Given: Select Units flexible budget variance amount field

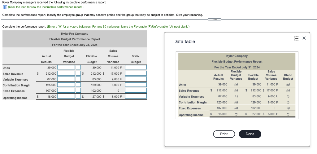Looking at the screenshot, I should pos(66,67).
